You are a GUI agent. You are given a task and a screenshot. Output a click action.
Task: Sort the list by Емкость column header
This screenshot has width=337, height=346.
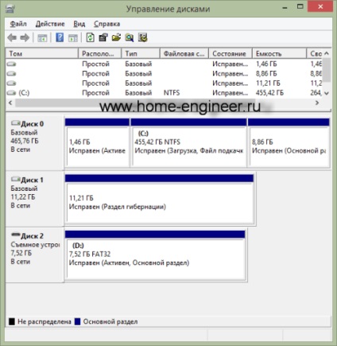pyautogui.click(x=279, y=53)
